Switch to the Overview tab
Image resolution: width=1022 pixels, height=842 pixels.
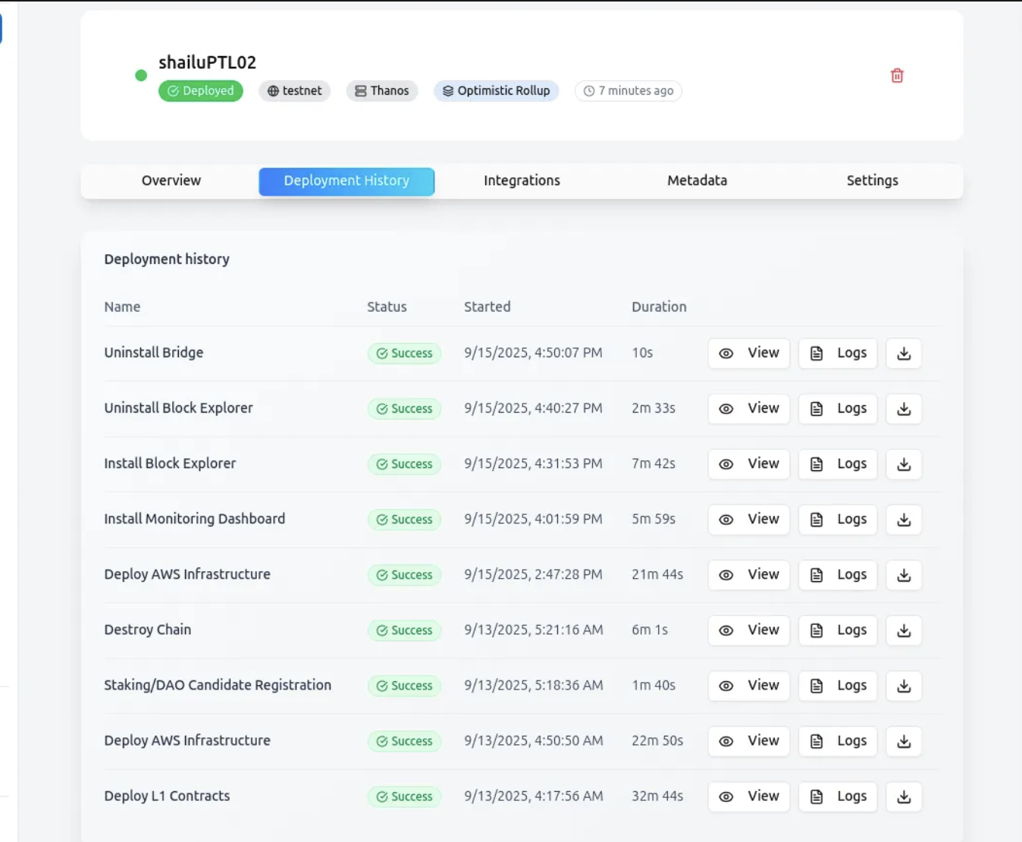(171, 181)
